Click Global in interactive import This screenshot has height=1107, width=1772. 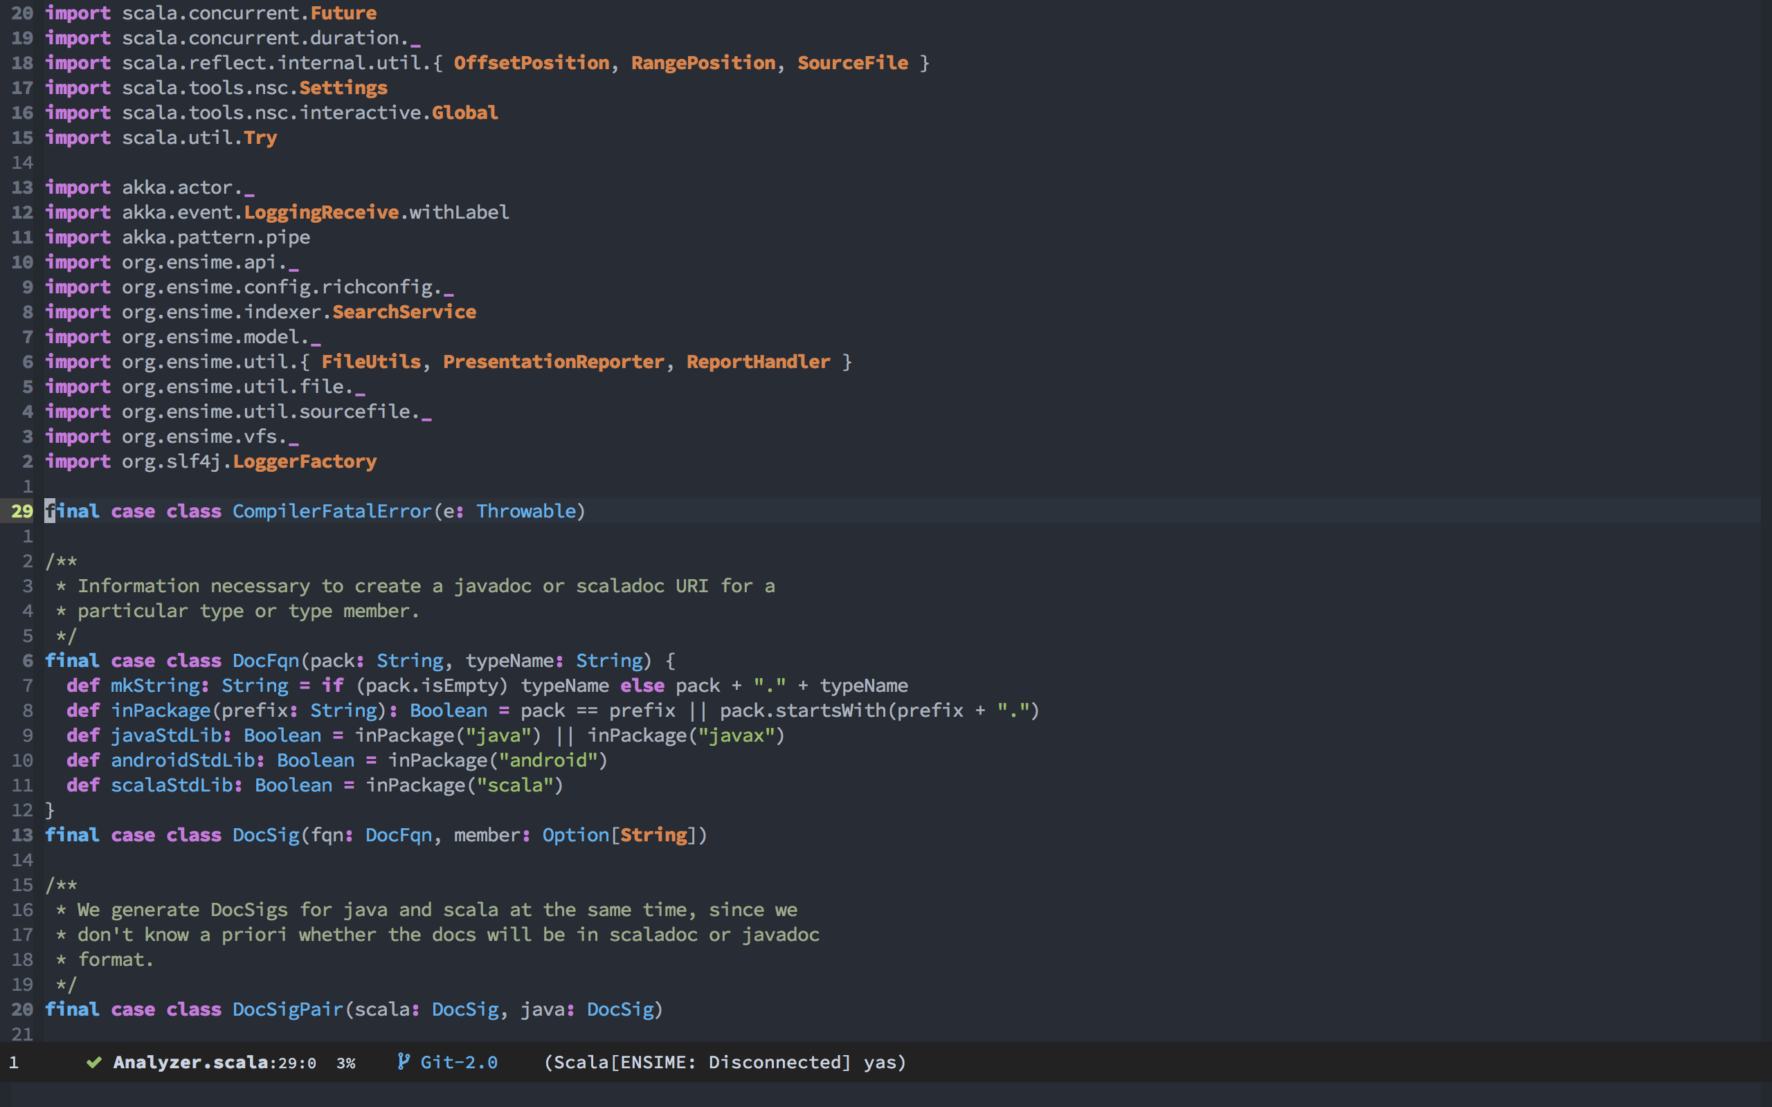click(465, 113)
